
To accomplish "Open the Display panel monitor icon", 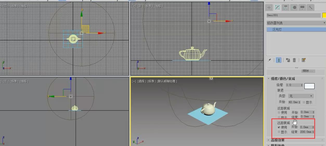I will [302, 8].
